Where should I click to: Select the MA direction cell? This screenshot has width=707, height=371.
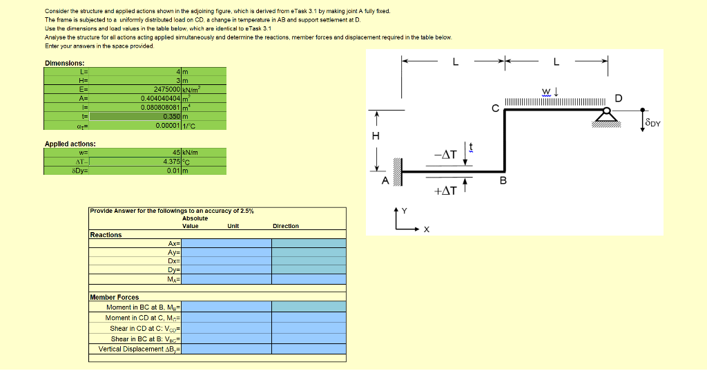(309, 279)
